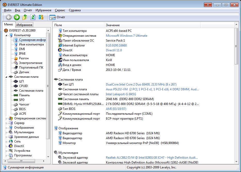Image resolution: width=241 pixels, height=172 pixels.
Task: Open the Сервис menu
Action: (x=60, y=10)
